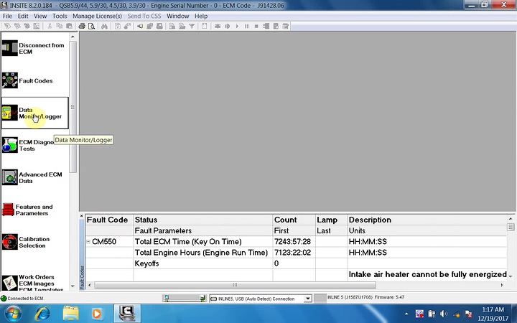The image size is (517, 323).
Task: Click the fault table scroll right arrow
Action: tap(502, 285)
